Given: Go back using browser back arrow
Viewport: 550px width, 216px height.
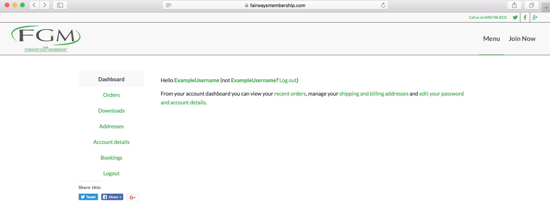Looking at the screenshot, I should coord(34,5).
